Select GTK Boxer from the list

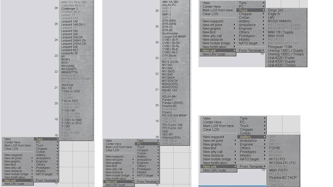click(x=169, y=55)
